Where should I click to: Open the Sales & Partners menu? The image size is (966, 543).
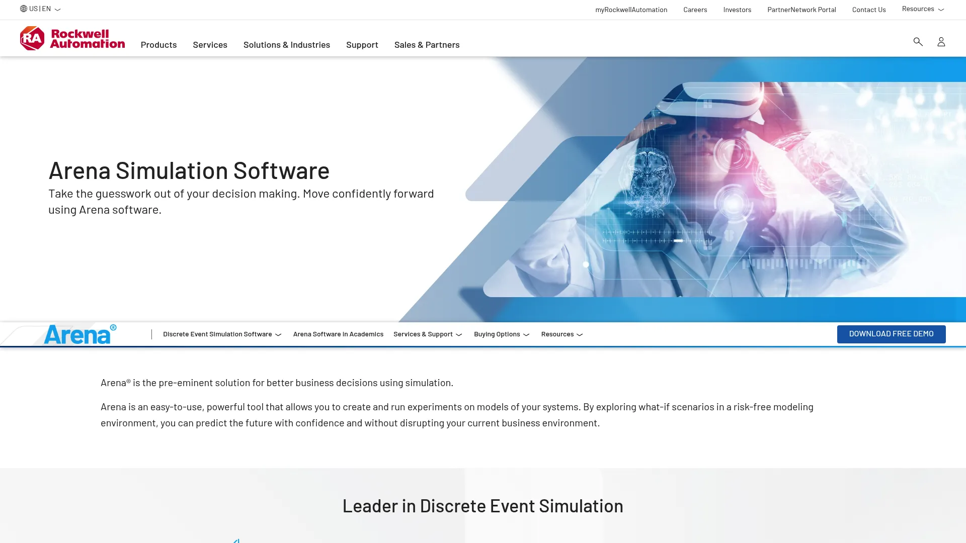click(427, 45)
